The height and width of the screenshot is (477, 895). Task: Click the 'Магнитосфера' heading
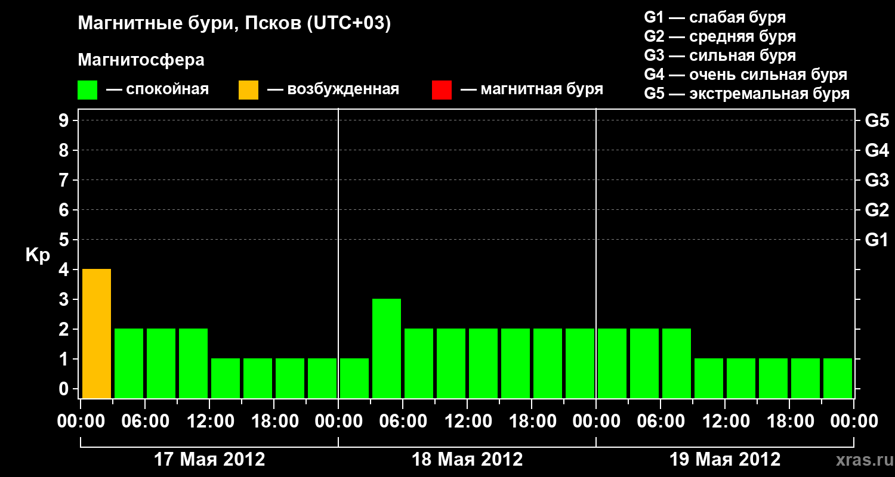point(141,60)
